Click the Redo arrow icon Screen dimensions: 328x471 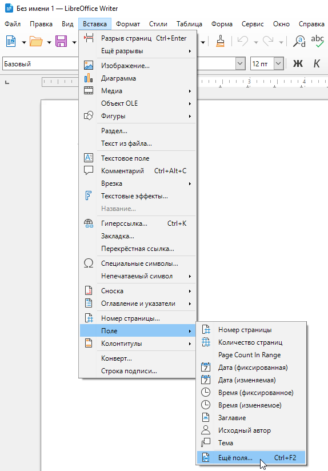coord(267,41)
